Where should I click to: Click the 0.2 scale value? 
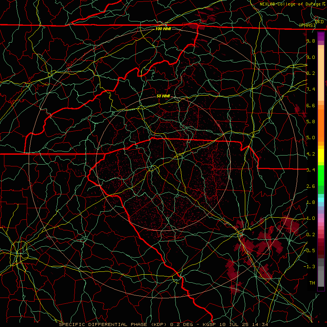click(311, 235)
